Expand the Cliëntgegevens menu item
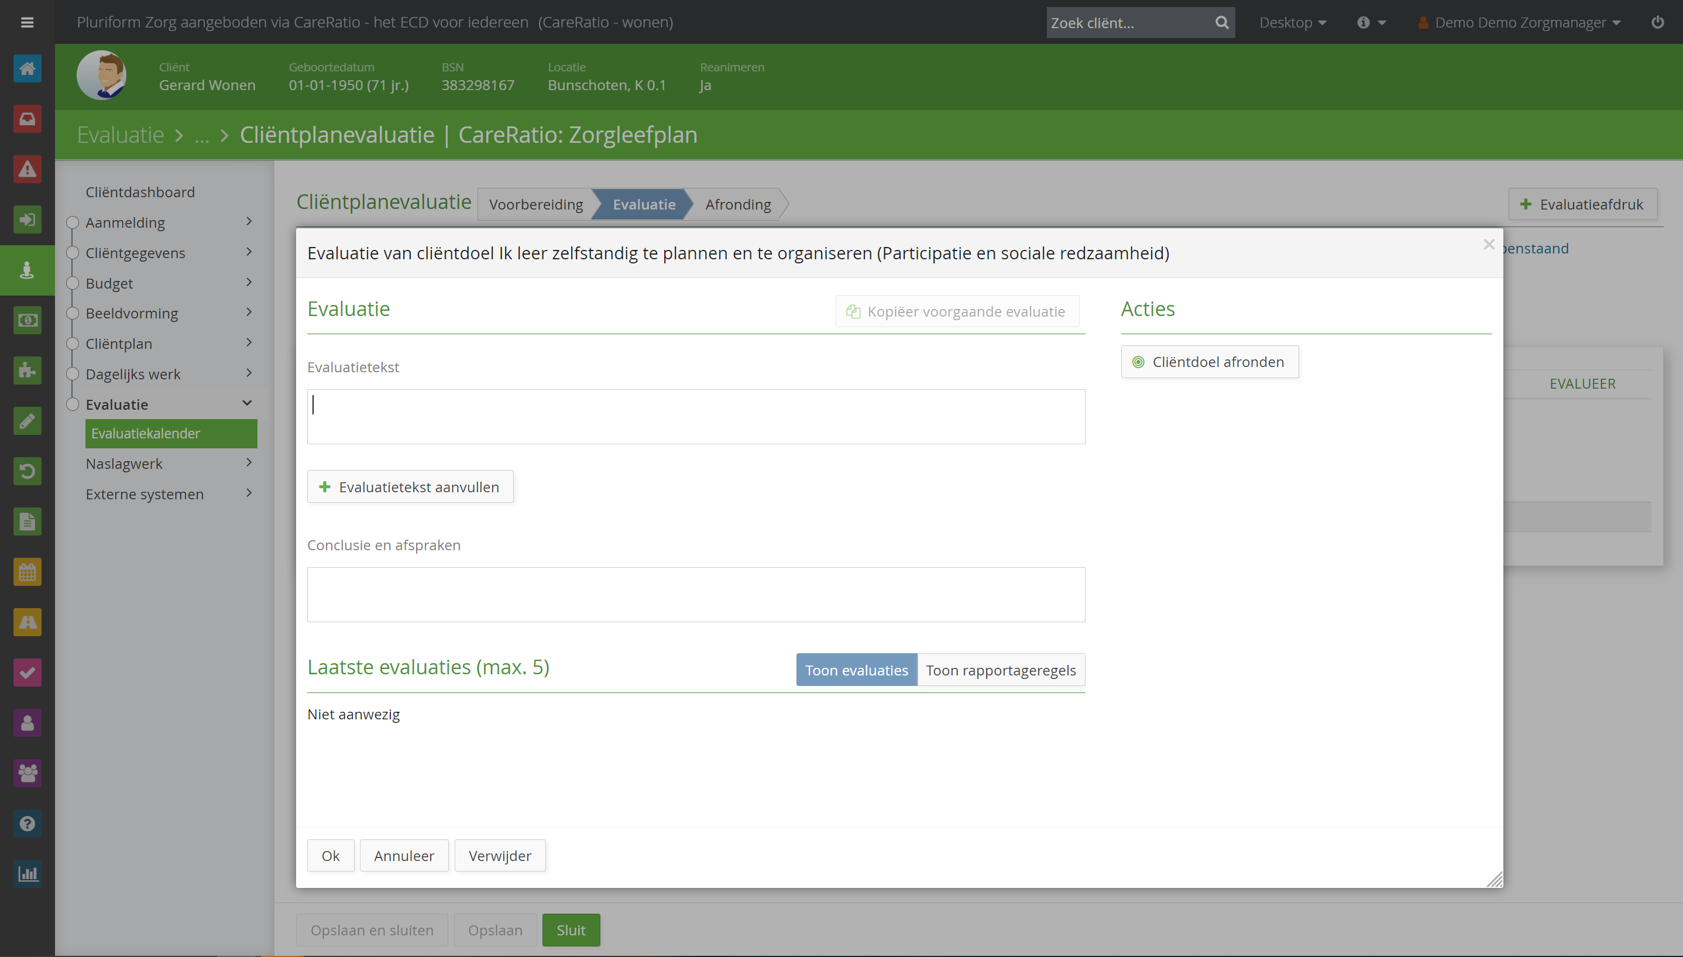This screenshot has width=1683, height=957. pos(169,252)
